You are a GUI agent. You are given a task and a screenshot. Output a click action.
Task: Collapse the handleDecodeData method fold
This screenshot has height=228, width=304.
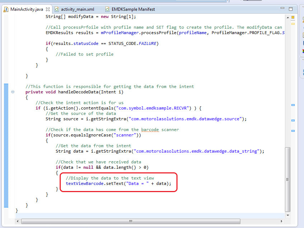(13, 92)
